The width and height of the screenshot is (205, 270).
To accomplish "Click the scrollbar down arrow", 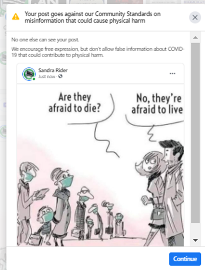I will click(196, 240).
